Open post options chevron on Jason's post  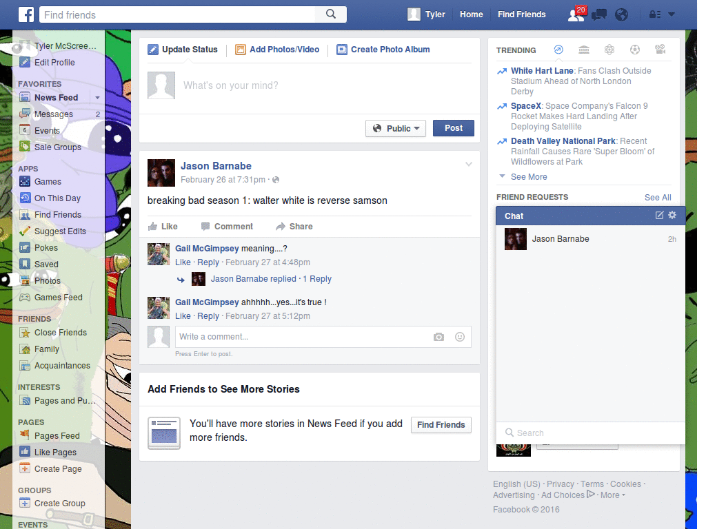pos(469,164)
